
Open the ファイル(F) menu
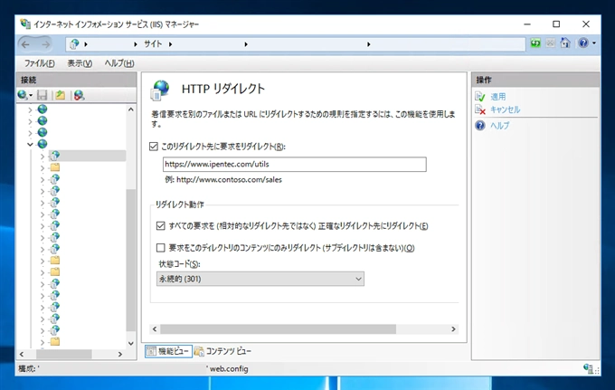pos(39,63)
